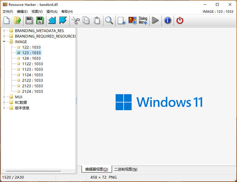Click the New blank file icon
Image resolution: width=237 pixels, height=182 pixels.
6,21
